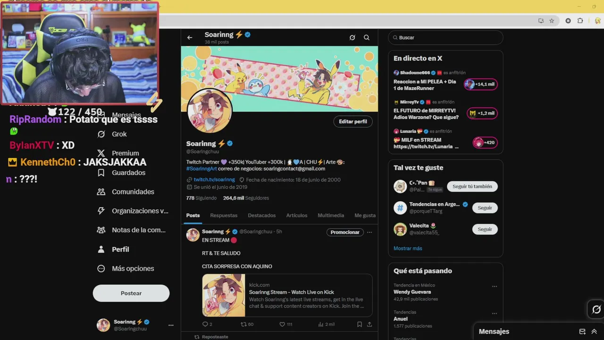Open the #SoaringArt hashtag link

click(201, 169)
